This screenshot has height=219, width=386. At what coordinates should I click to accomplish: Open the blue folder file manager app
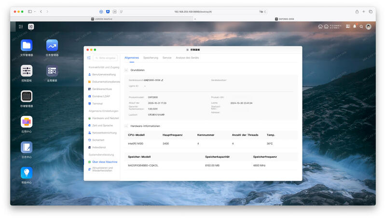(x=27, y=45)
